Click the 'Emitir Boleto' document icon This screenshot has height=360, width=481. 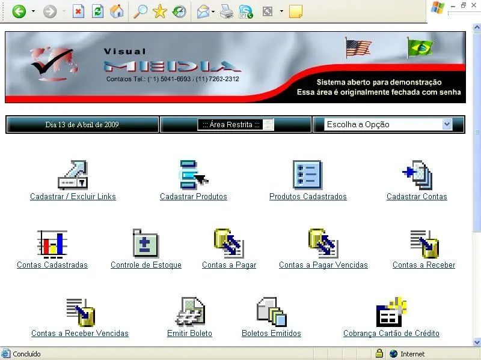190,311
